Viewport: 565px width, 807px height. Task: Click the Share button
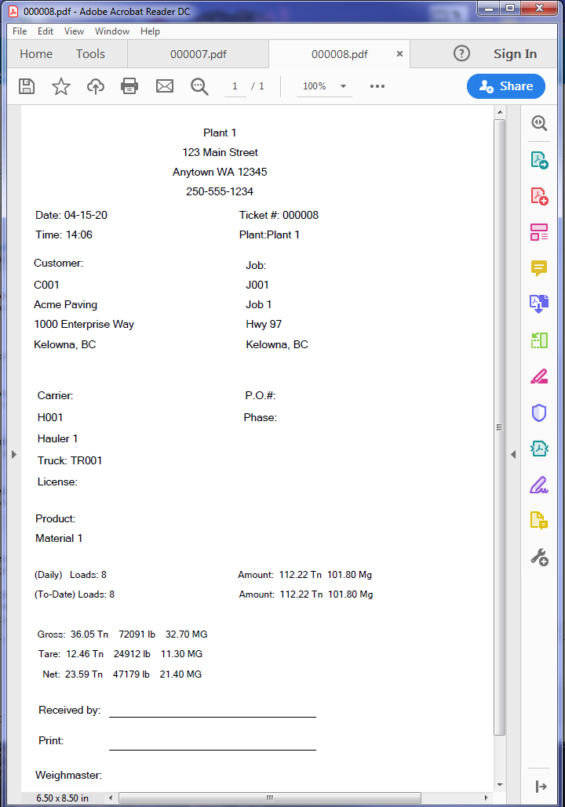506,86
